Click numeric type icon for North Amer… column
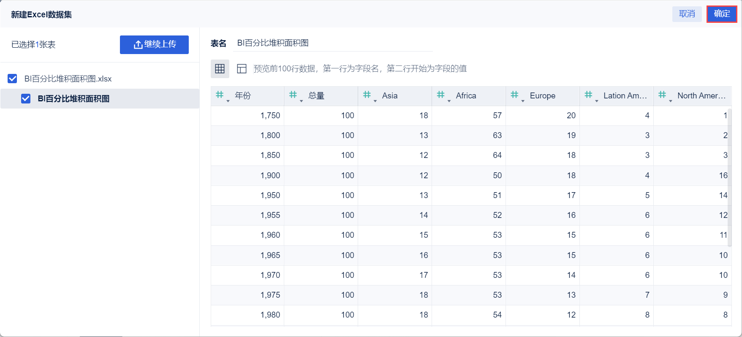Screen dimensions: 742x337 pyautogui.click(x=662, y=95)
